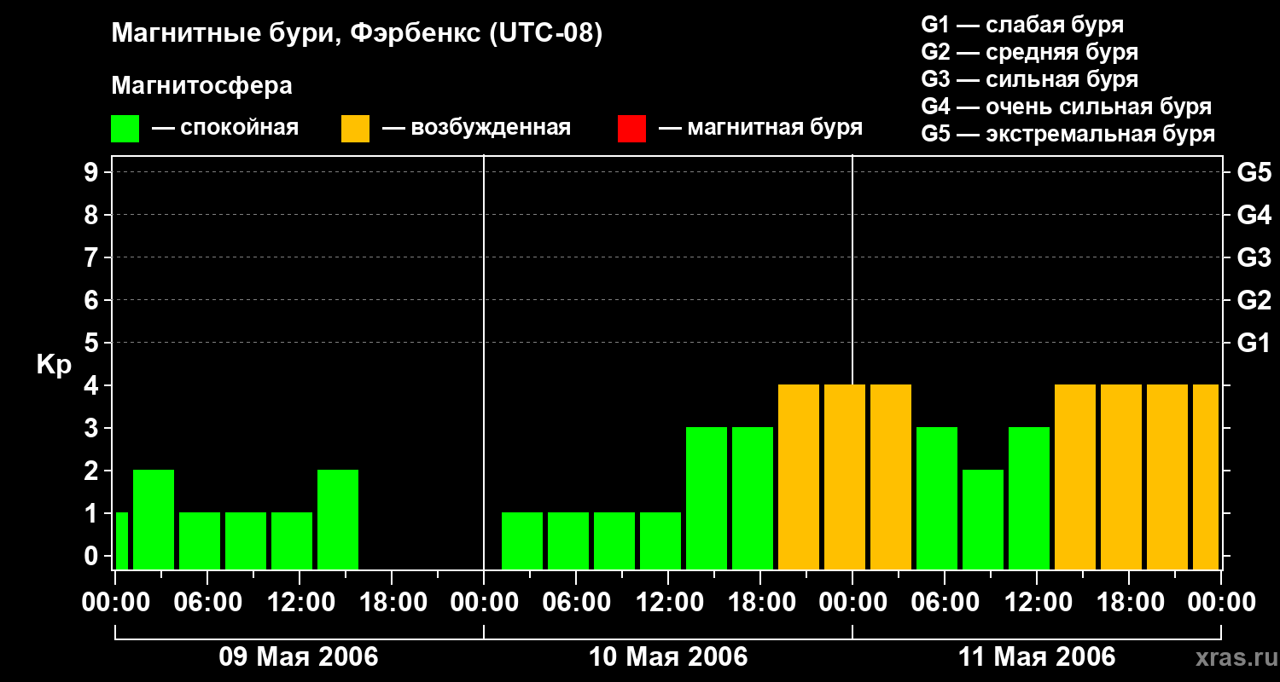This screenshot has height=682, width=1280.
Task: Click the 'G5 — экстремальная буря' legend line
Action: click(1068, 134)
